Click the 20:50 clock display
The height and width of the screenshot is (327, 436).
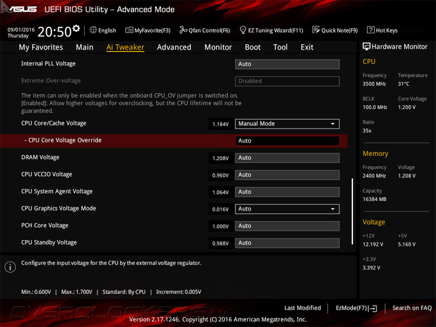[x=54, y=31]
